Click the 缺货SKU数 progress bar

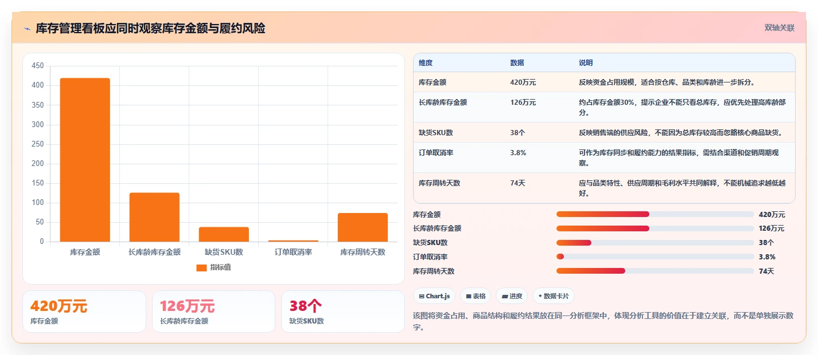click(655, 243)
